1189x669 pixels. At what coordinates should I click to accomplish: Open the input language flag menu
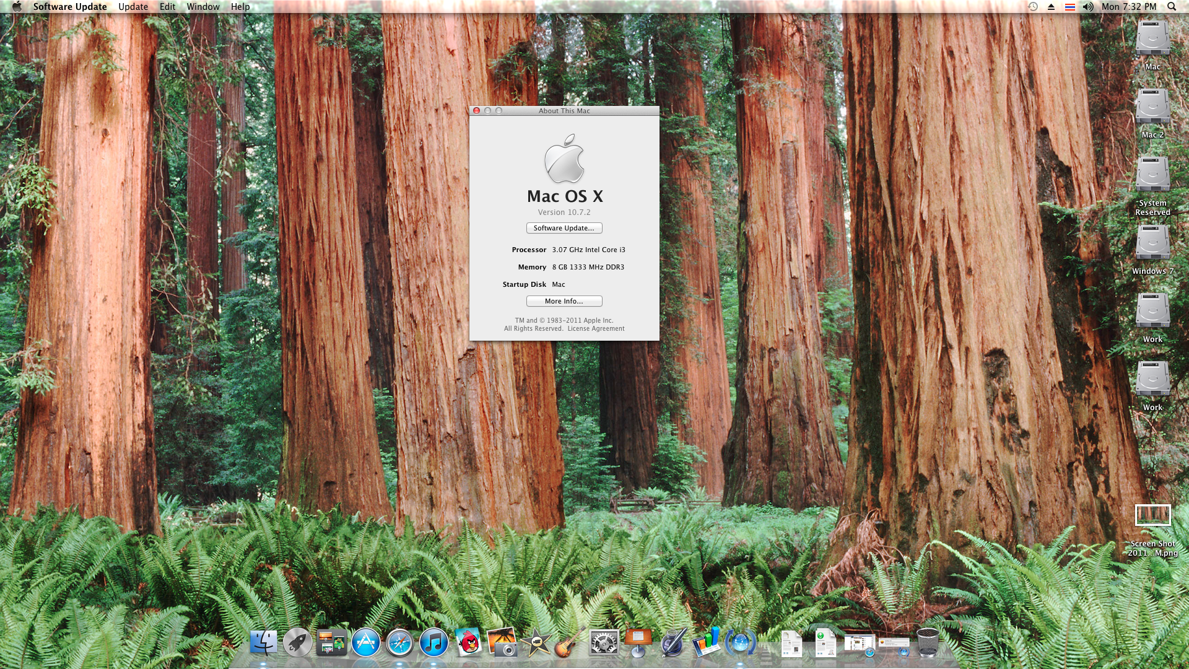pos(1070,7)
